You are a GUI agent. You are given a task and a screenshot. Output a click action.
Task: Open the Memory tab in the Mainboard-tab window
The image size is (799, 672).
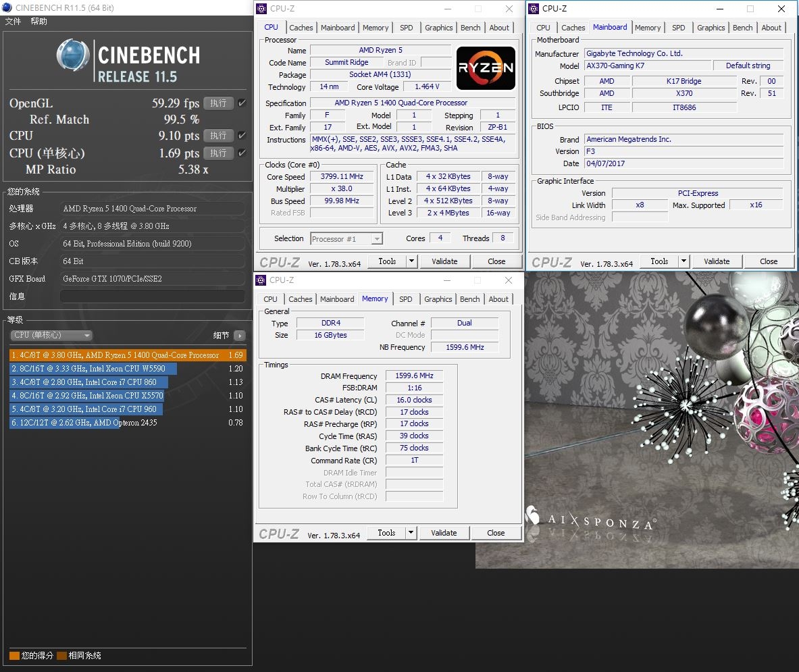click(648, 28)
